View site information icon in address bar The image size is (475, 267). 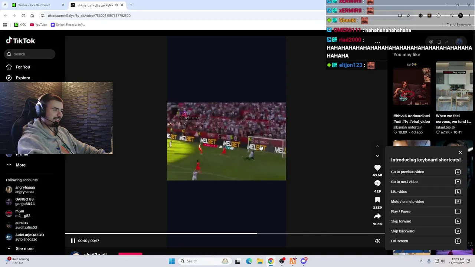click(x=43, y=16)
